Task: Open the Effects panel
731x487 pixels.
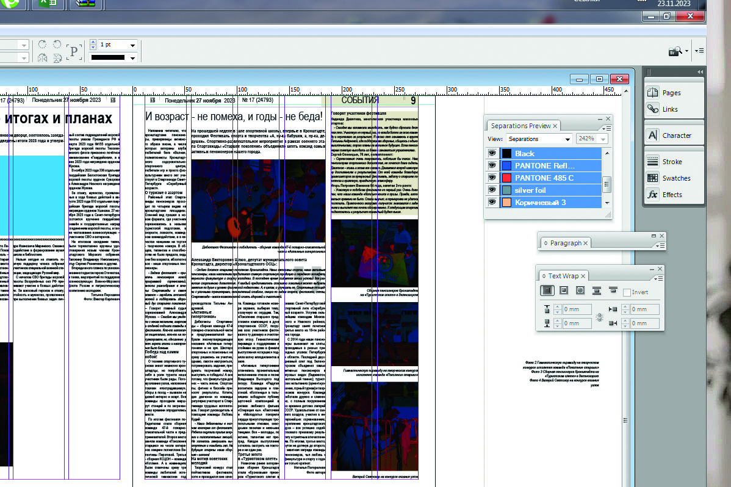Action: (664, 195)
